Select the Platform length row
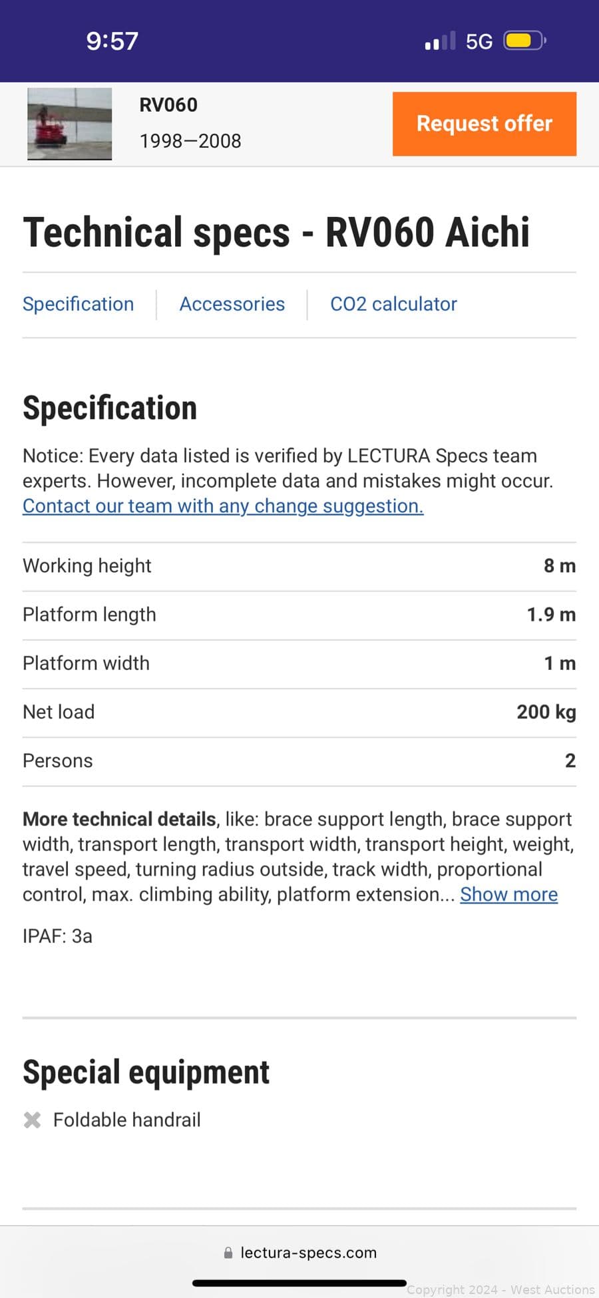The image size is (599, 1298). [299, 615]
